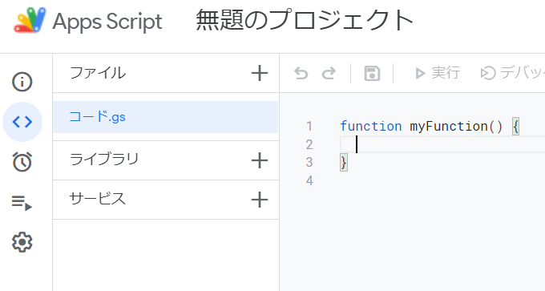Select the Editor code brackets icon

coord(22,122)
